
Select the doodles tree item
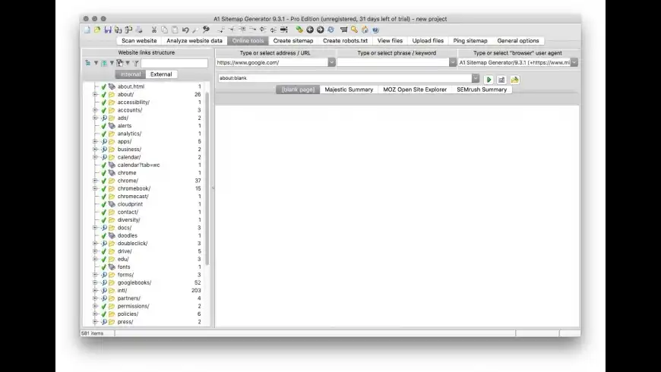pos(128,235)
